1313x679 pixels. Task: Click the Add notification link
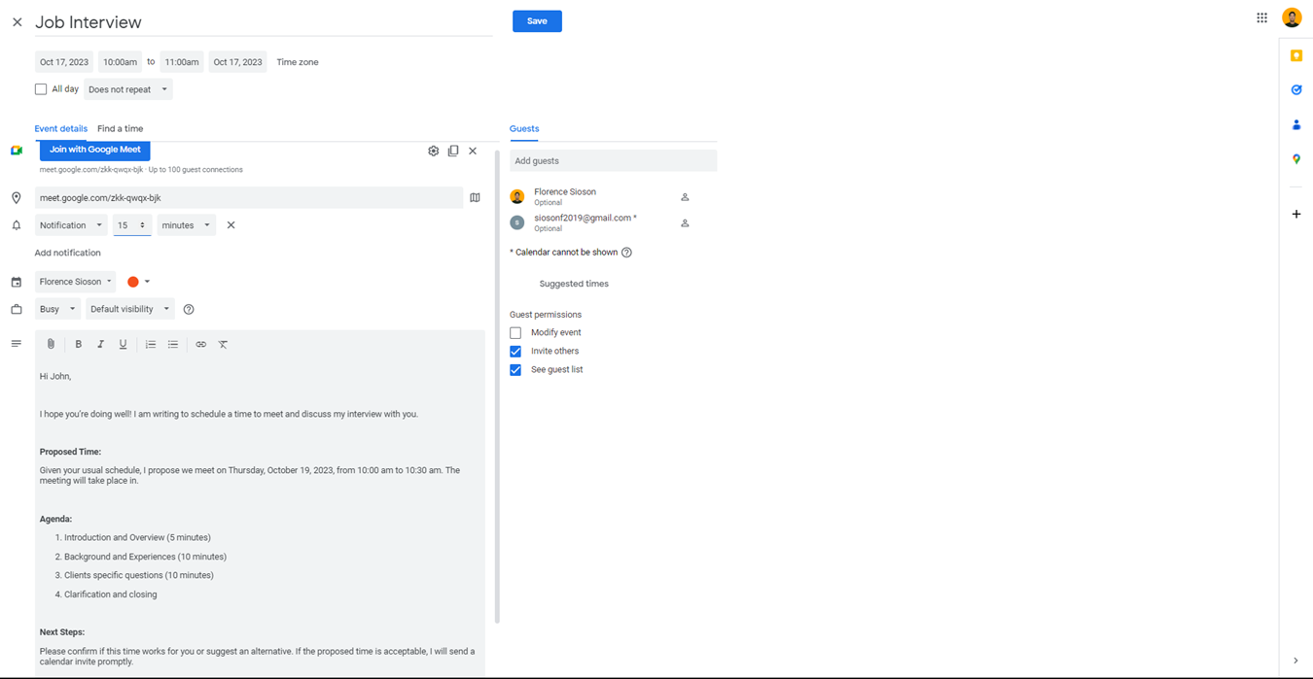tap(68, 253)
